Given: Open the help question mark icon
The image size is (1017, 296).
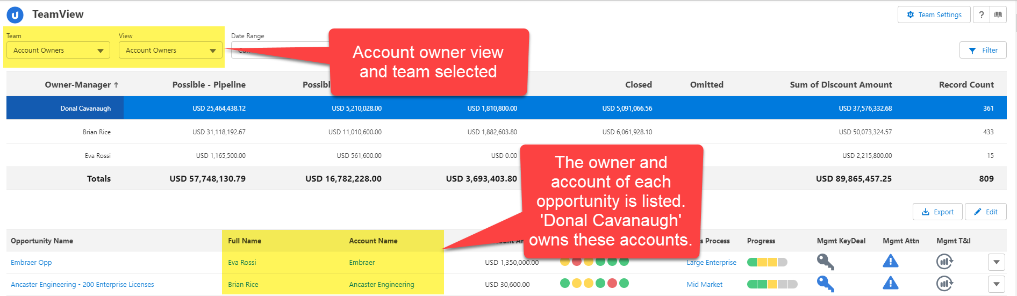Looking at the screenshot, I should pyautogui.click(x=981, y=15).
